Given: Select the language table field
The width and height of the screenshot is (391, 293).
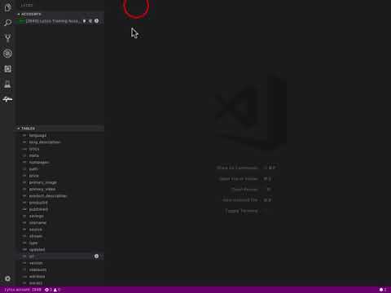Looking at the screenshot, I should point(37,135).
